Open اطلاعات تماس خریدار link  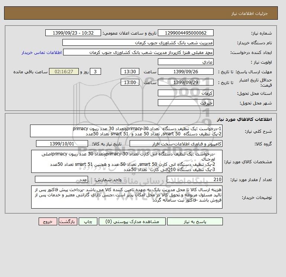[x=42, y=52]
